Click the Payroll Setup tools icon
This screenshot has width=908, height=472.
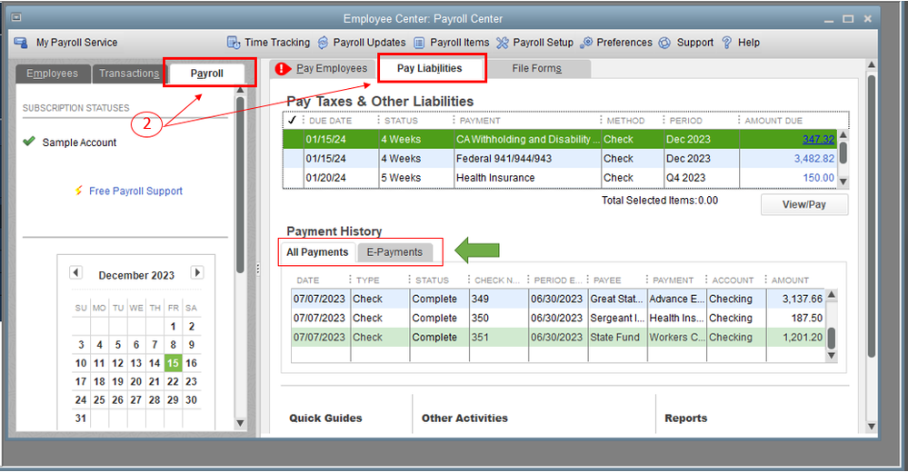click(x=502, y=43)
